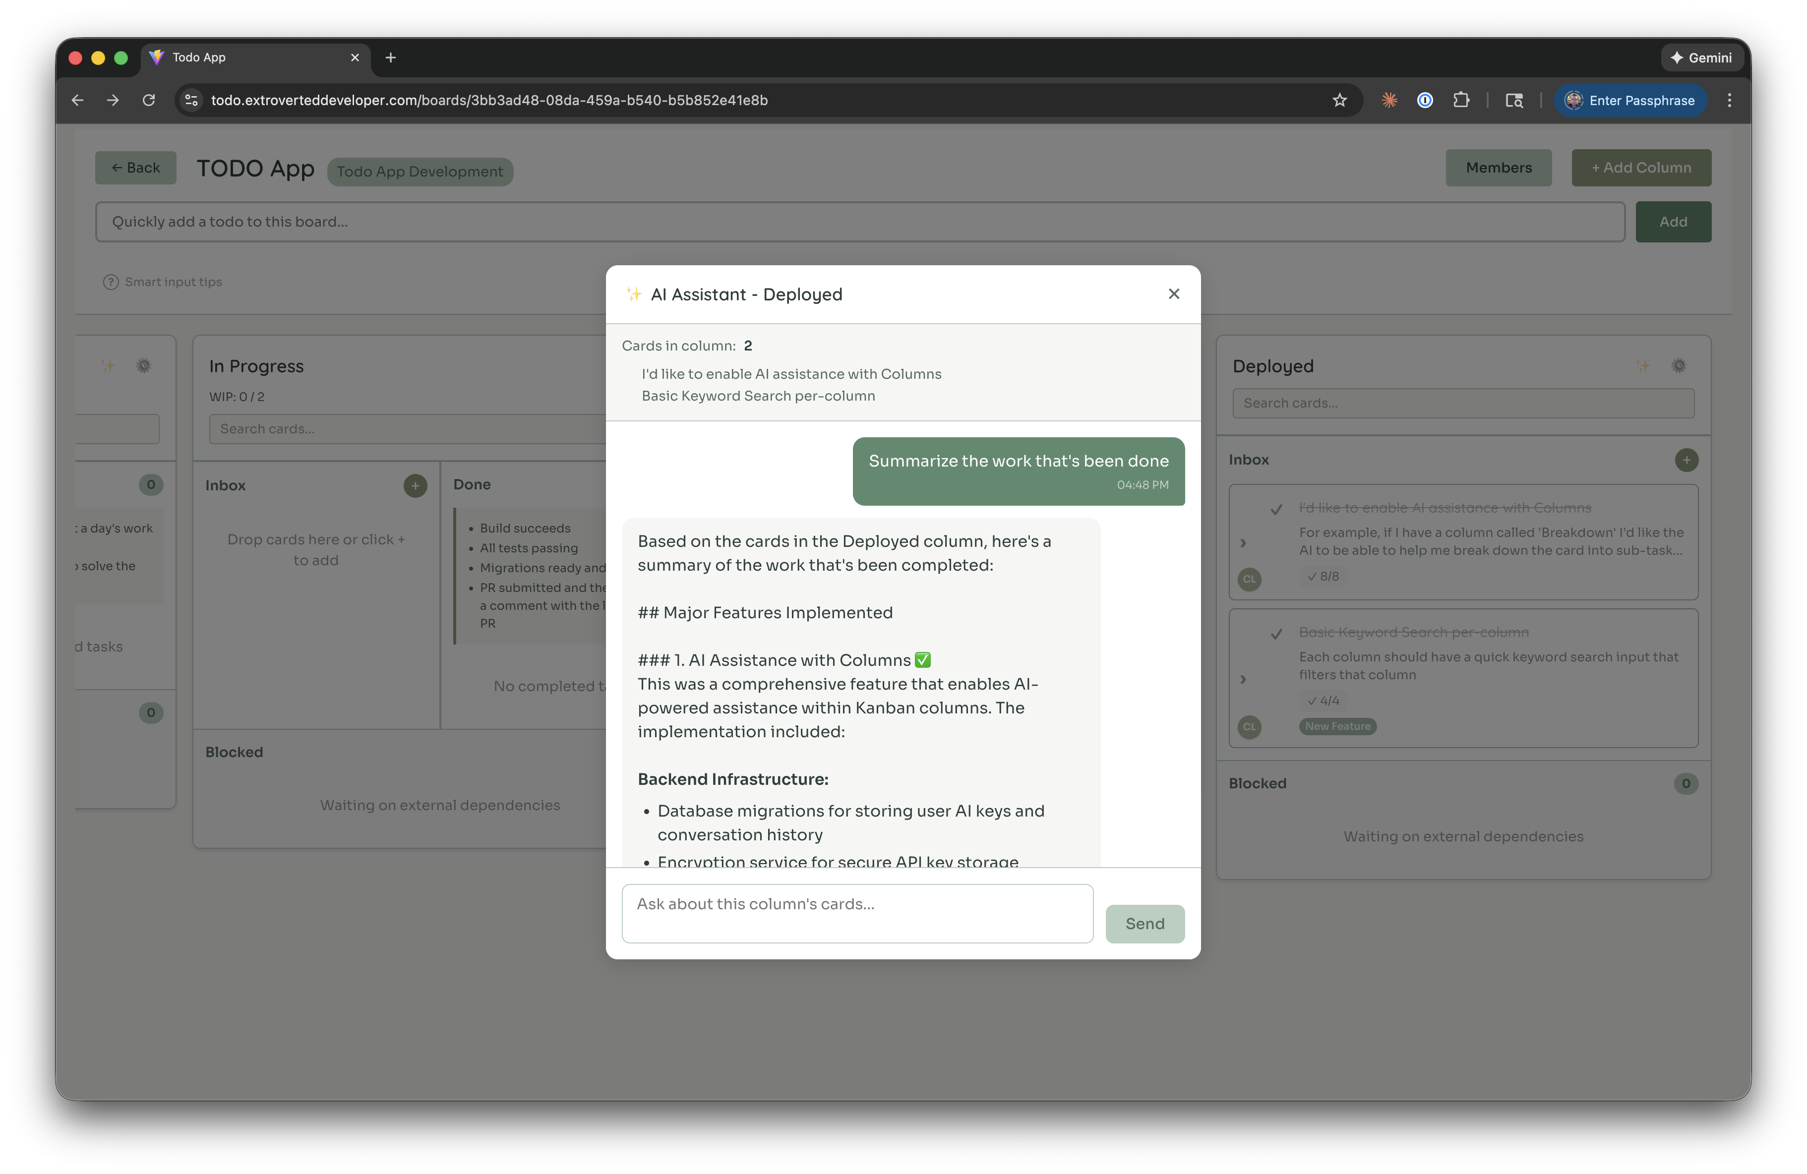Click the Add Column button
Screen dimensions: 1807x1174
(x=1641, y=168)
